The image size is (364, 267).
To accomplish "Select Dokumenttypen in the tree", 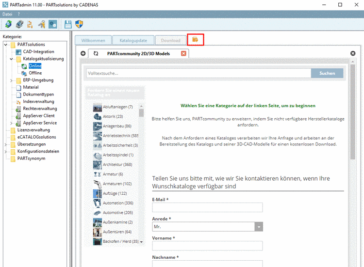I will (x=38, y=94).
